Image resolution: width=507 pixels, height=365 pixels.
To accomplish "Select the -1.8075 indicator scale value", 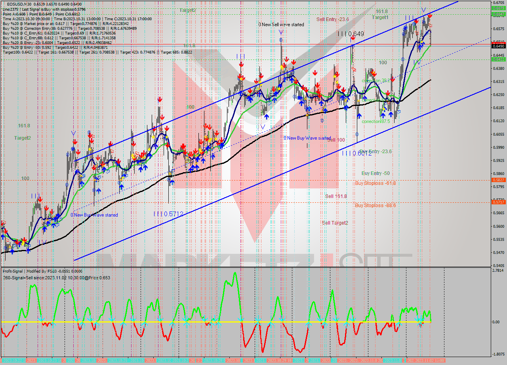I will click(x=497, y=354).
